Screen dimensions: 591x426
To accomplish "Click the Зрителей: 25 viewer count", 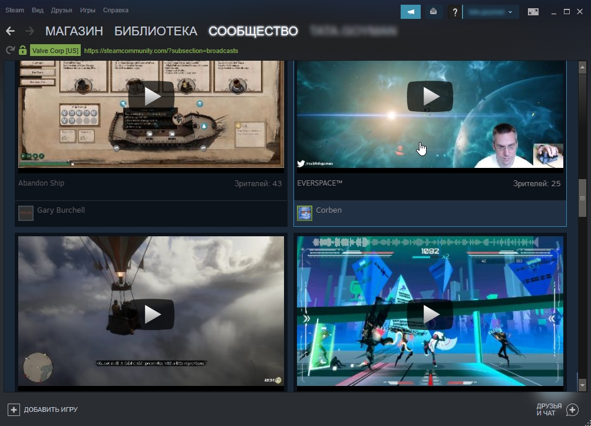I will (537, 184).
